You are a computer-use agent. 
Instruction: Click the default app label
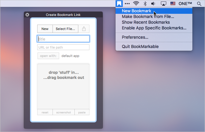70,56
